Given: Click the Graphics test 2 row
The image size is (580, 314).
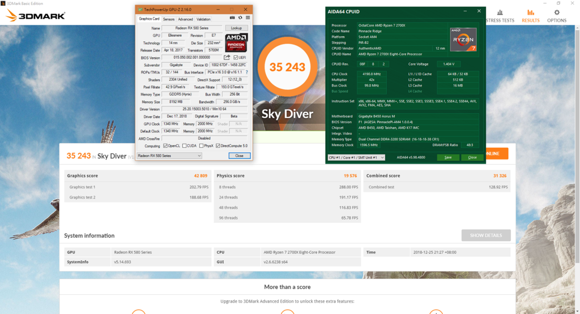Looking at the screenshot, I should [138, 197].
